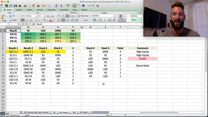The height and width of the screenshot is (117, 208).
Task: Click the Filter funnel icon
Action: (68, 6)
